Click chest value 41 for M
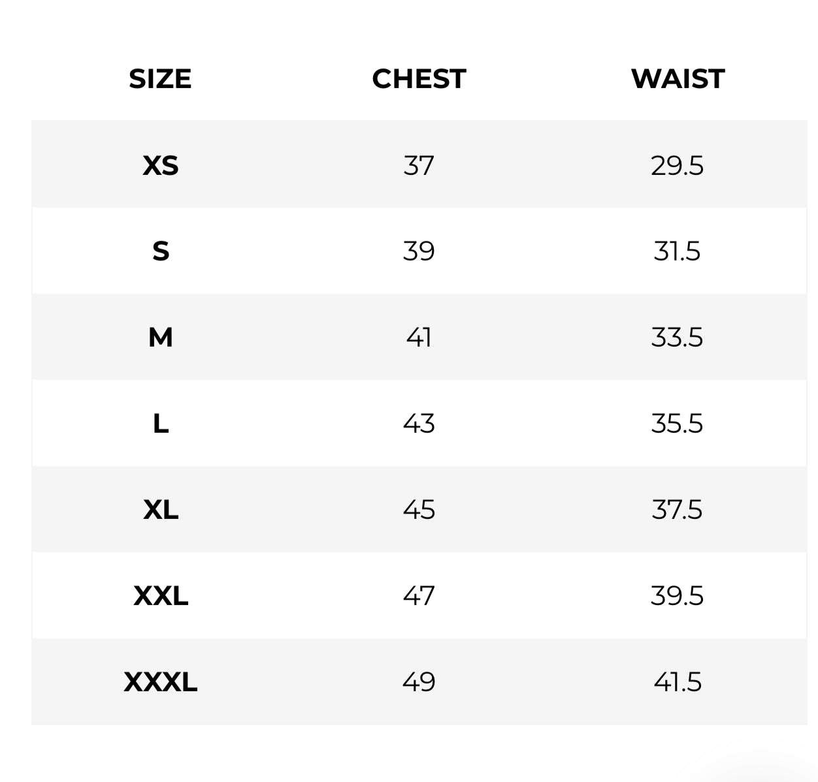Image resolution: width=818 pixels, height=782 pixels. [x=419, y=337]
